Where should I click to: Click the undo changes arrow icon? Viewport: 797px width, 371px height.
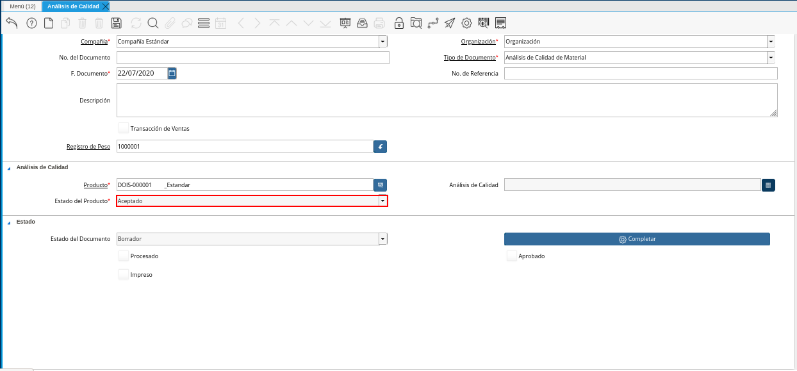[12, 23]
